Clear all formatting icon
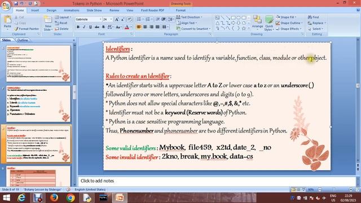This screenshot has height=203, width=361. click(130, 19)
